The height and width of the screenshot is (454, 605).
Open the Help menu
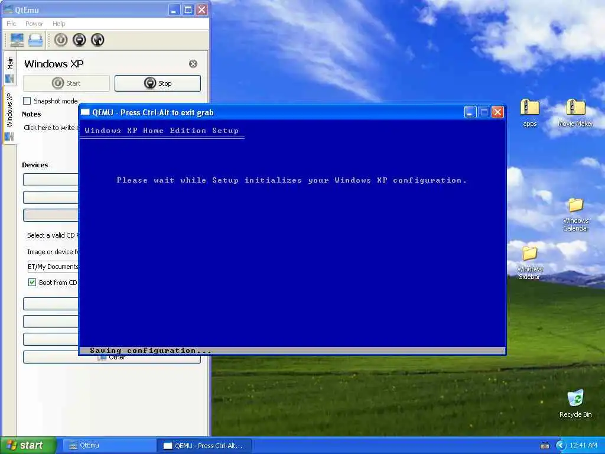point(58,24)
